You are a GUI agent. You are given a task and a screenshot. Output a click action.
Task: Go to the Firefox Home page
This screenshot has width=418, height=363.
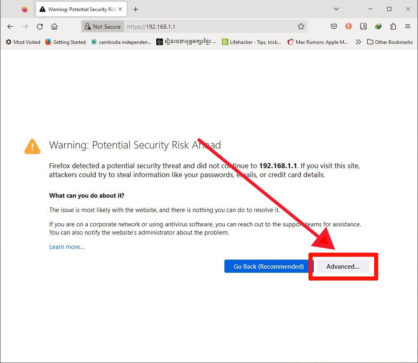(x=55, y=26)
